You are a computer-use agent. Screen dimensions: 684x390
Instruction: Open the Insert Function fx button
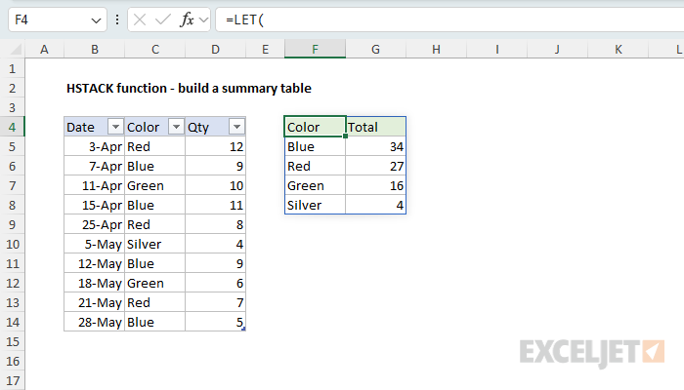coord(187,19)
